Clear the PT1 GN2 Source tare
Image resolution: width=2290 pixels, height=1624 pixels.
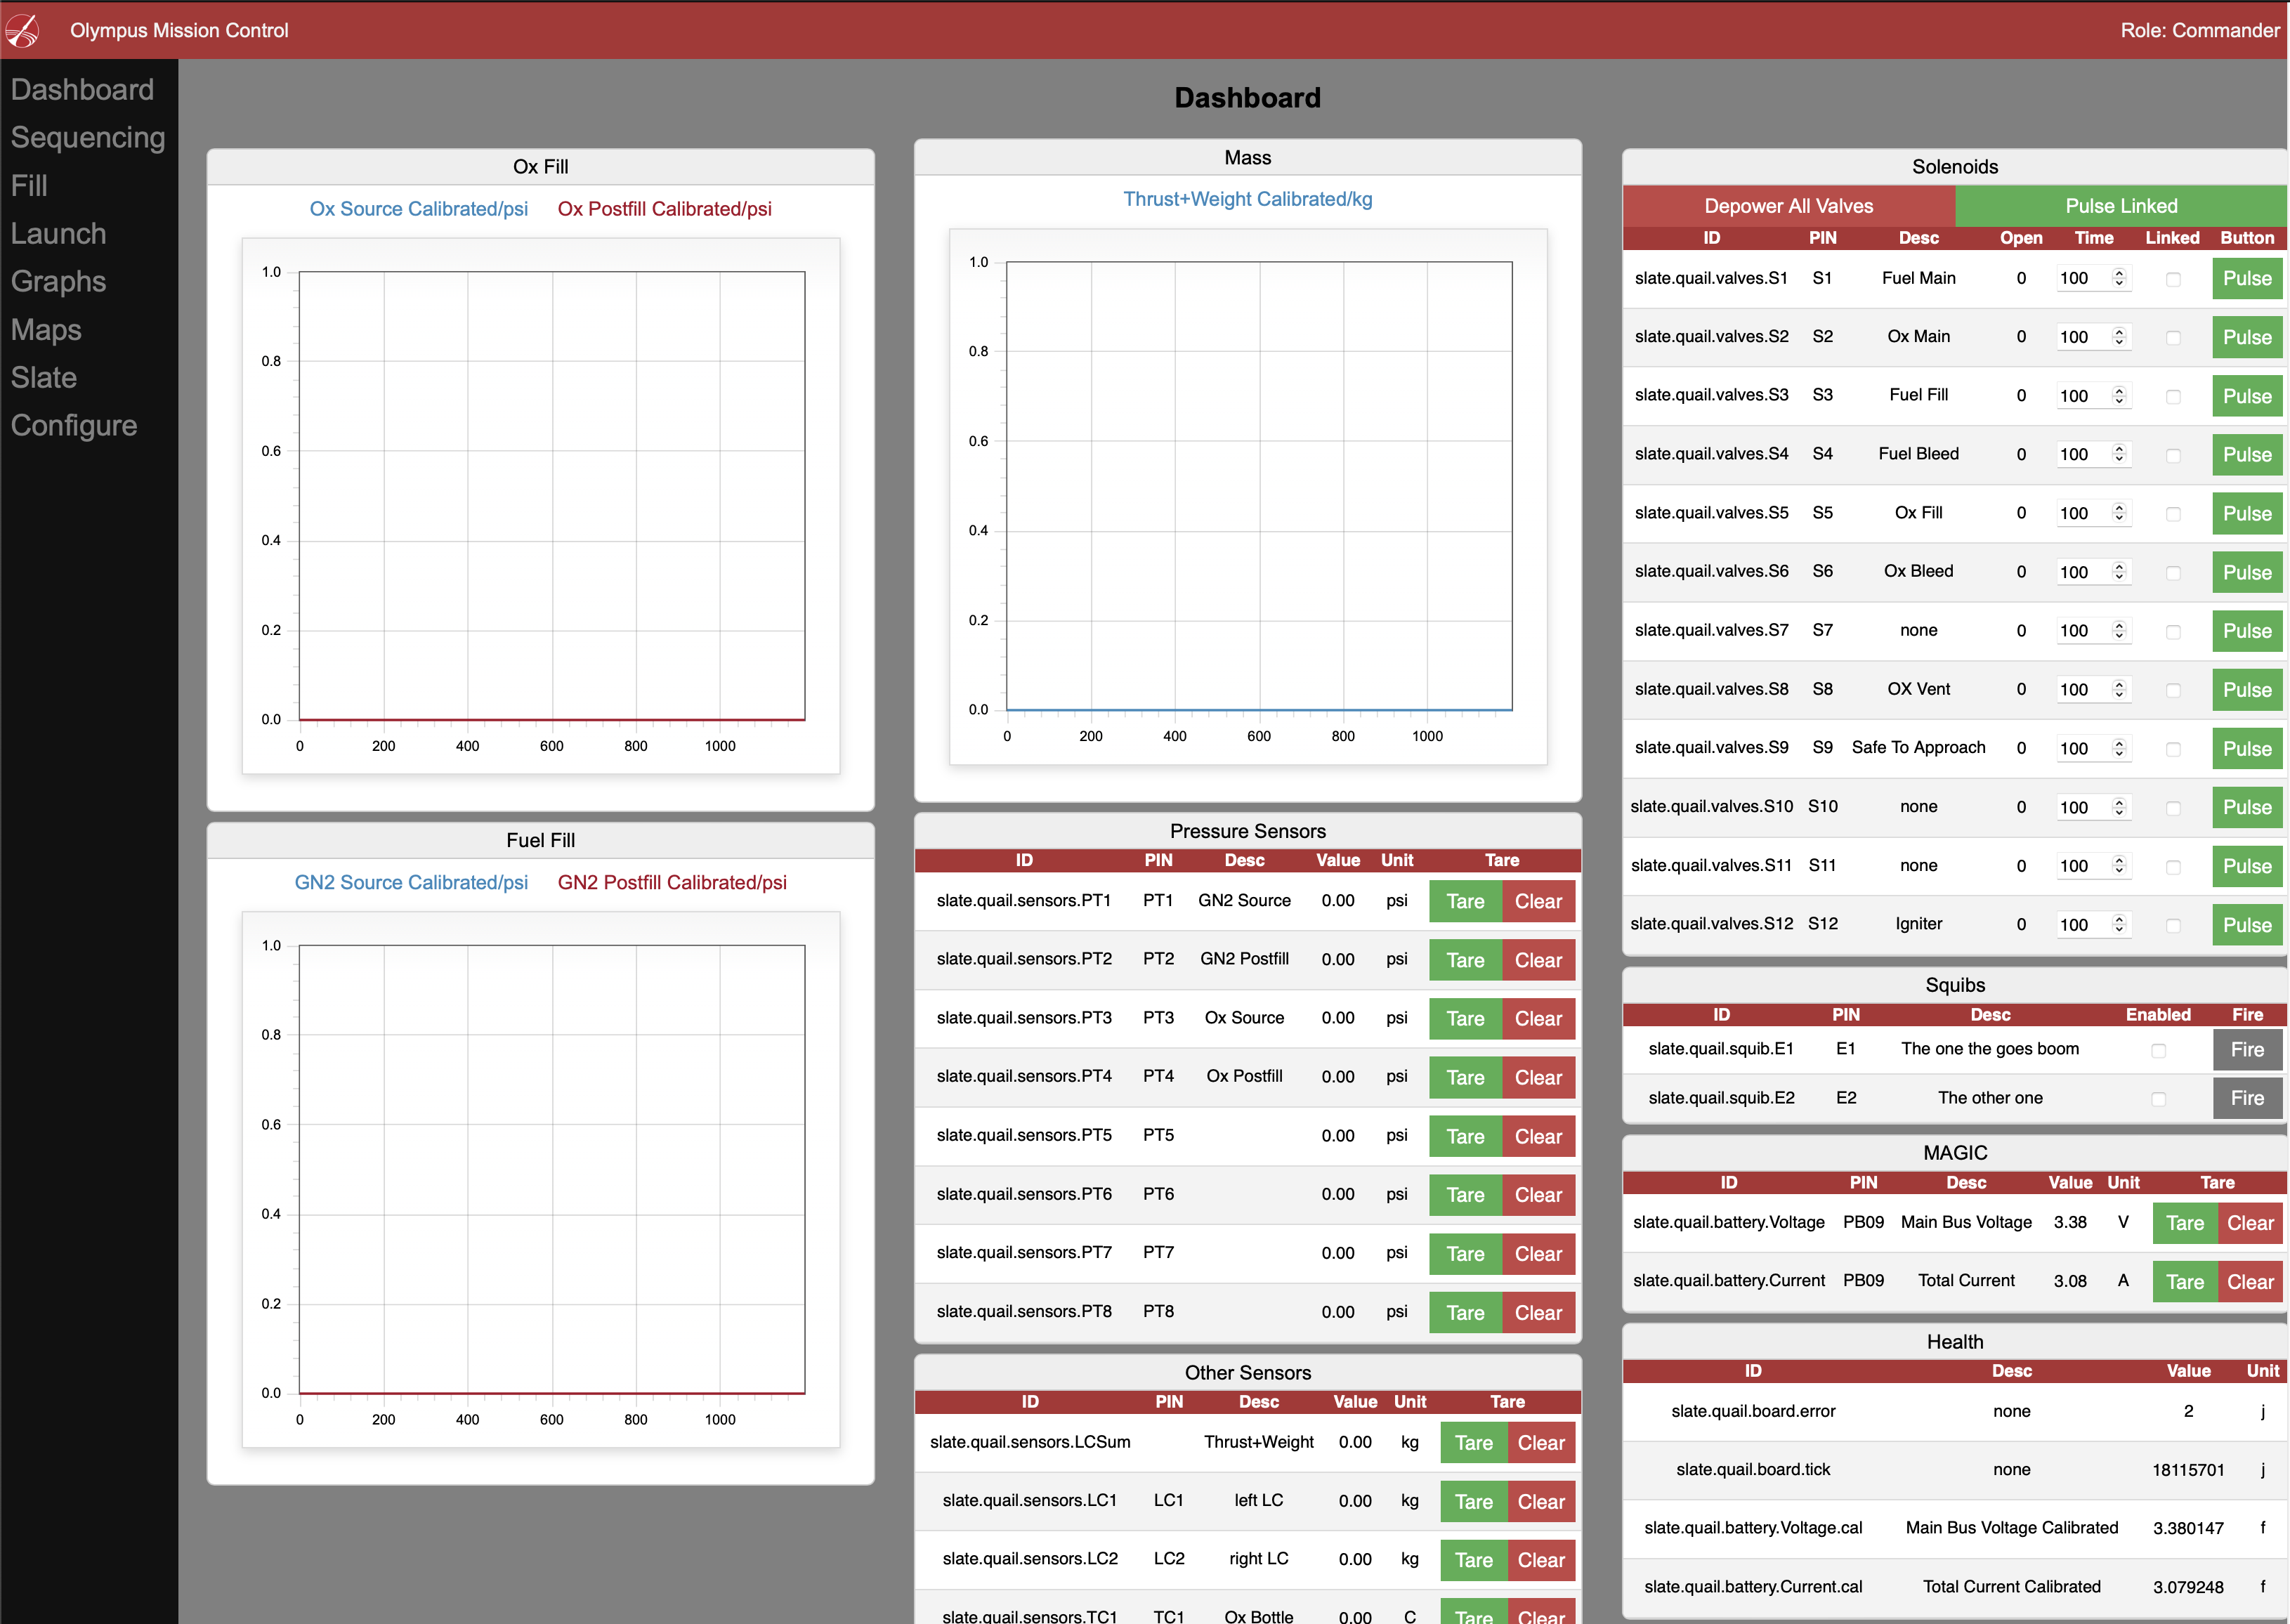coord(1537,901)
